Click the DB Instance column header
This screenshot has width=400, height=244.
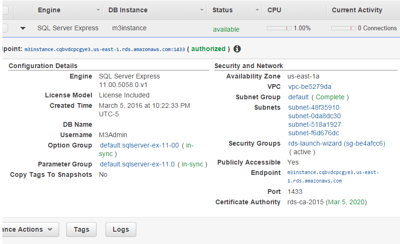[x=128, y=10]
